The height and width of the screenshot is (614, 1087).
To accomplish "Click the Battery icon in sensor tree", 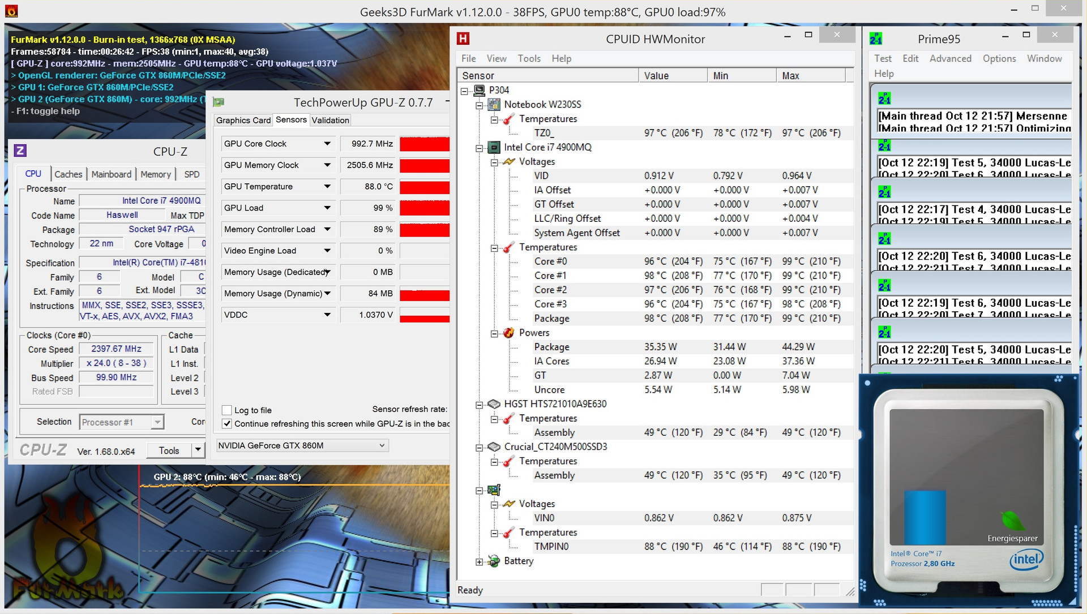I will click(494, 561).
